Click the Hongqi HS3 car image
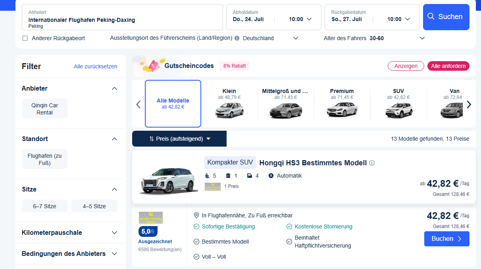The height and width of the screenshot is (269, 481). [169, 181]
